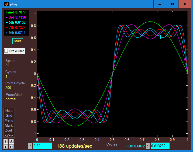
Task: Click the MATLAB logo in title bar
Action: click(6, 4)
